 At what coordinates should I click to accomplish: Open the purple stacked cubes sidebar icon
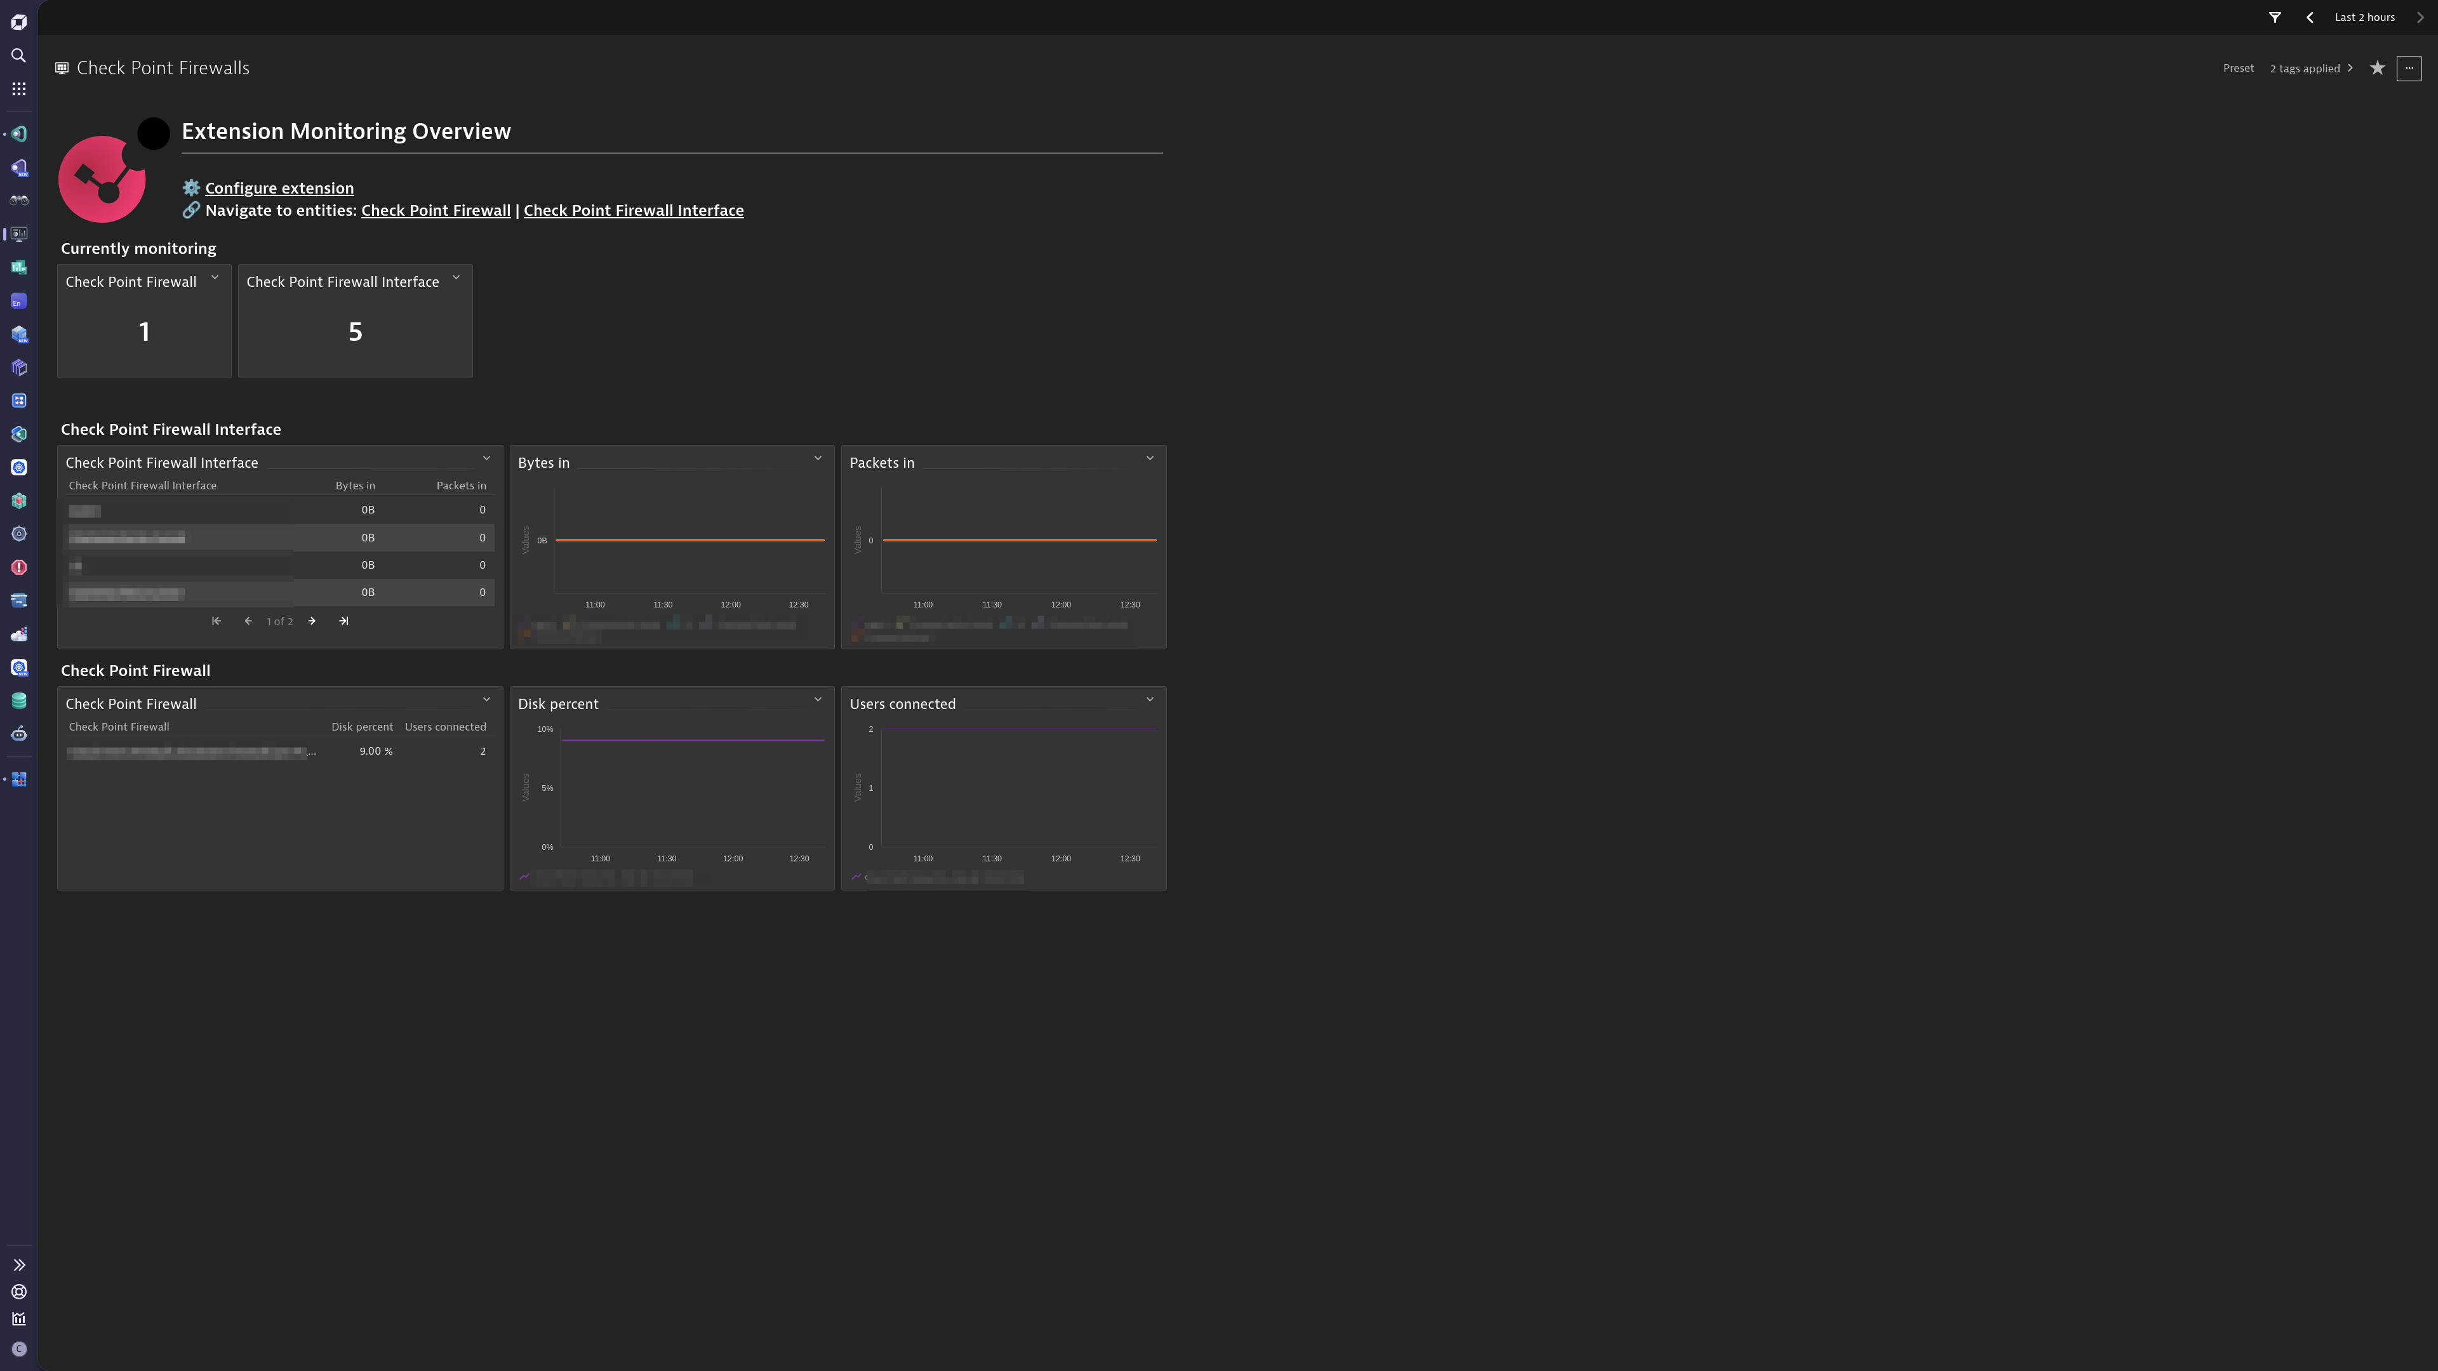(19, 367)
